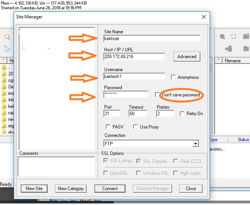Click the left-pointing arrow icon in right toolbar
Screen dimensions: 250x205
pos(229,49)
